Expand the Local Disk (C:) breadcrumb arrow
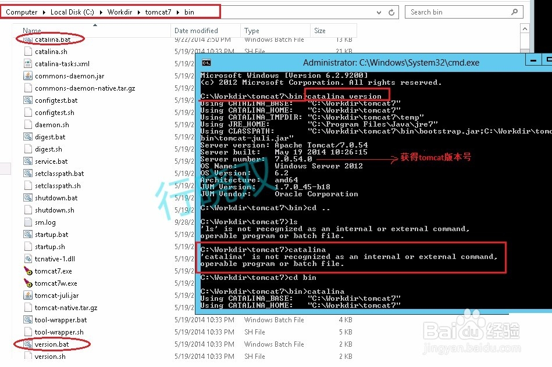Screen dimensions: 552x367 click(x=101, y=12)
